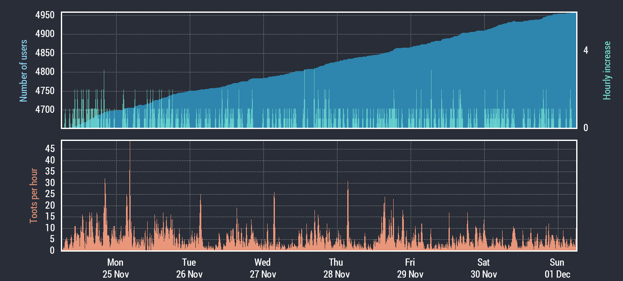Select the Sun 01 Dec date label

click(557, 268)
